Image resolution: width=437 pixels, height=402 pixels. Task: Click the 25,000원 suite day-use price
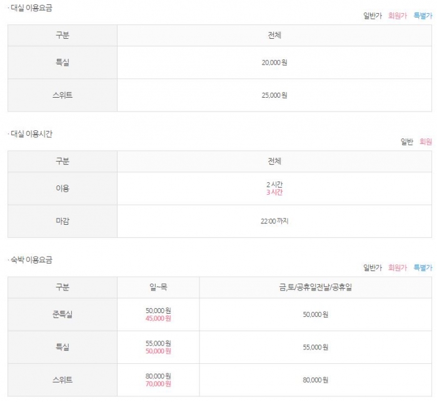274,95
